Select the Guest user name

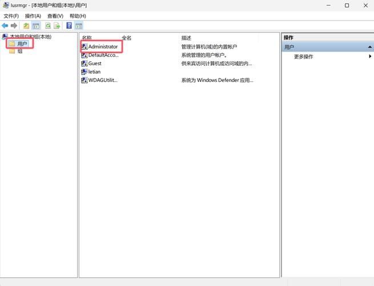pos(95,63)
